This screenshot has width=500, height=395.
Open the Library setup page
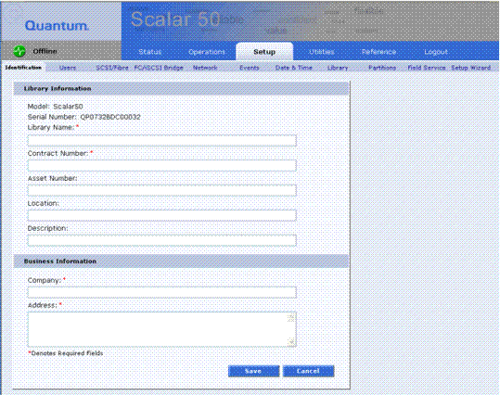(x=338, y=68)
